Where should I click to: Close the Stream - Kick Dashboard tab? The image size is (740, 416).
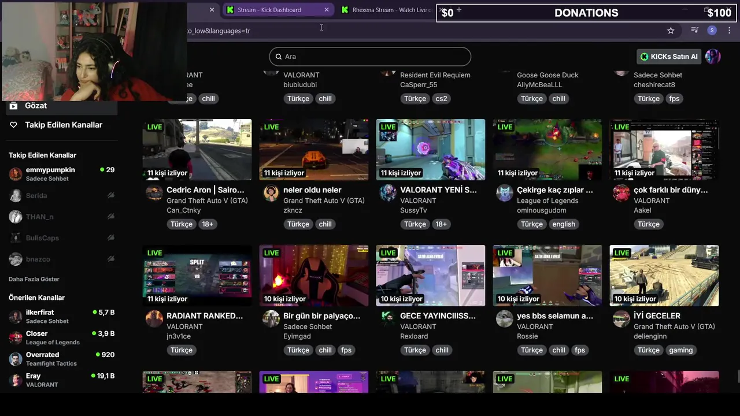click(327, 10)
